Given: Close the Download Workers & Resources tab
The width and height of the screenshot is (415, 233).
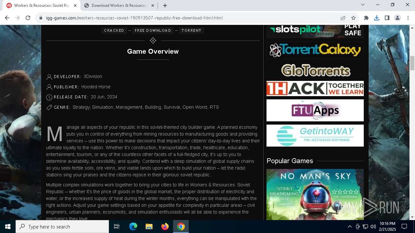Looking at the screenshot, I should click(152, 6).
